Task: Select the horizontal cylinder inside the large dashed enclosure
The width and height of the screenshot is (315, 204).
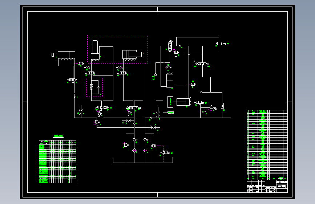Action: coord(132,54)
